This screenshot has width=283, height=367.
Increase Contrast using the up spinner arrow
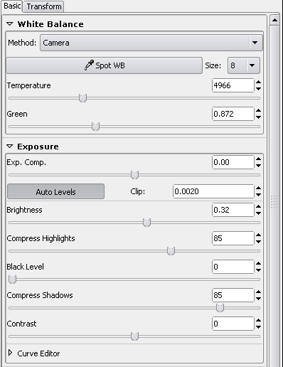pos(258,321)
